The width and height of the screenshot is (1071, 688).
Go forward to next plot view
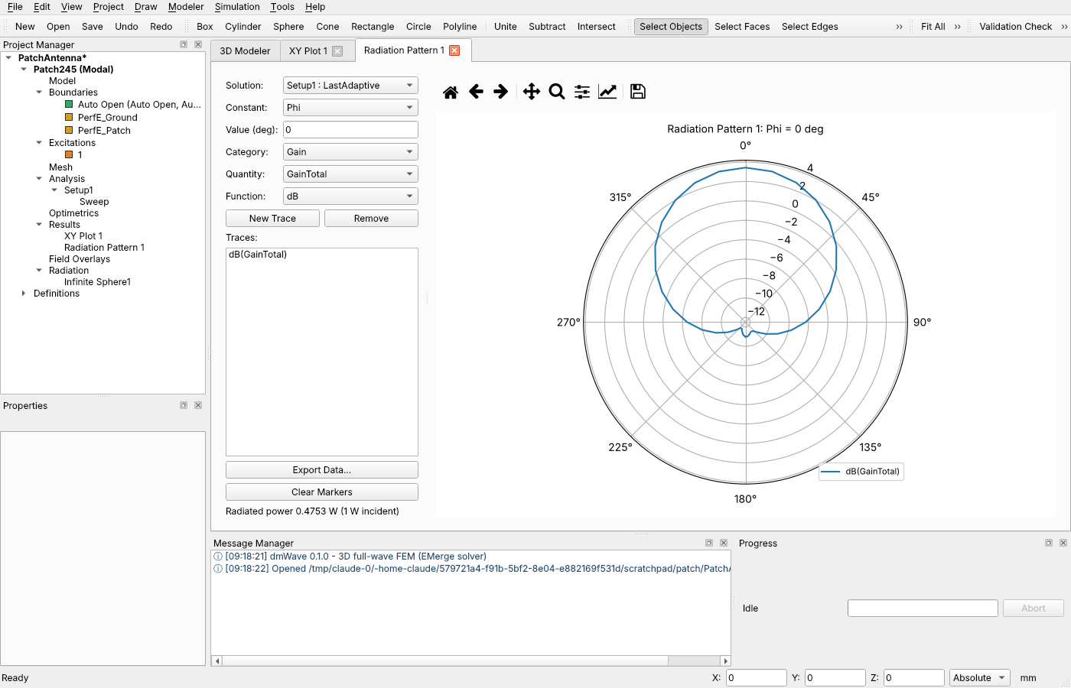[501, 92]
